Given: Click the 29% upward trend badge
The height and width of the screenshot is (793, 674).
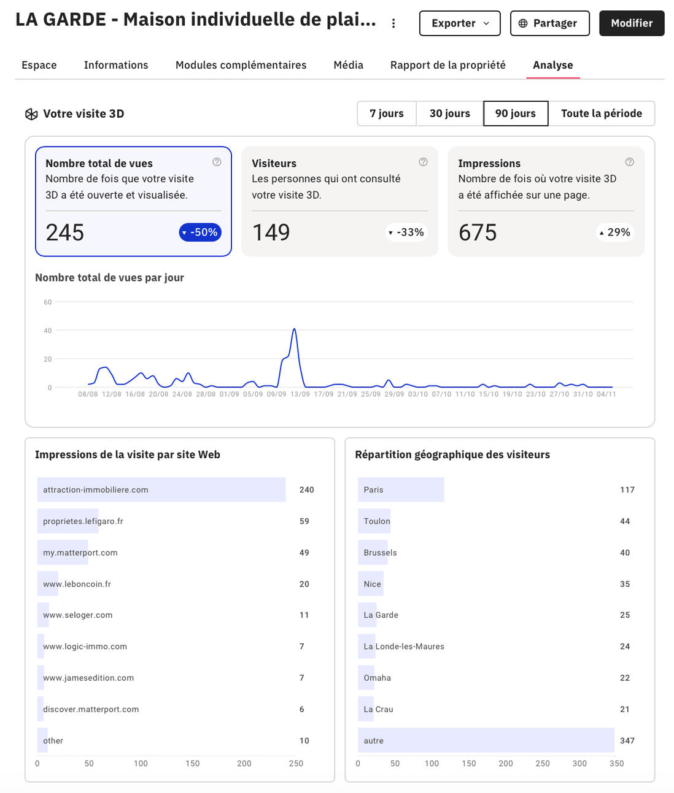Looking at the screenshot, I should tap(614, 232).
